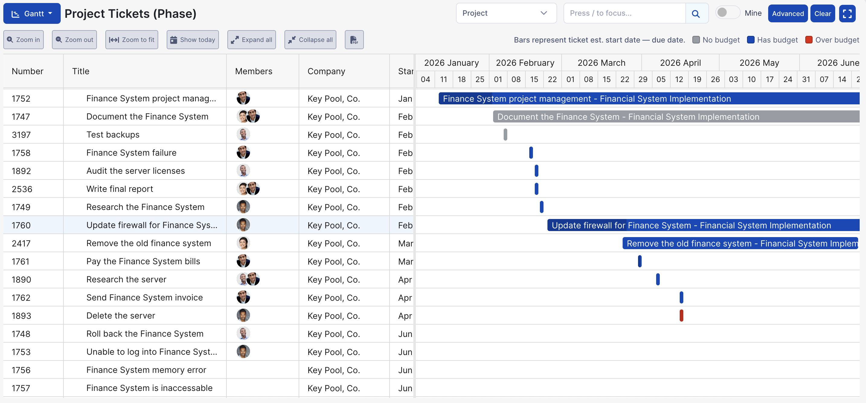Click member avatar in Remove the old finance system row

243,243
